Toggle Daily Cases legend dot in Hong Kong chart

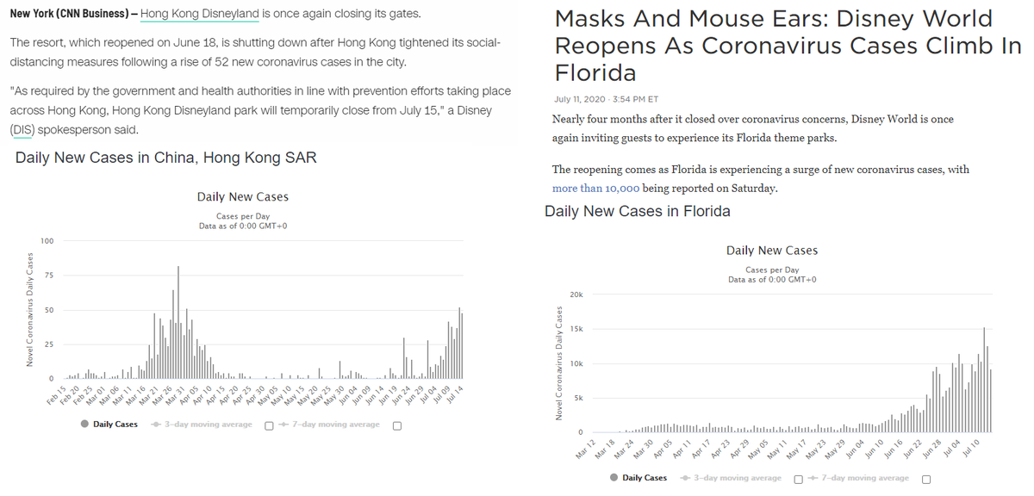[x=84, y=425]
